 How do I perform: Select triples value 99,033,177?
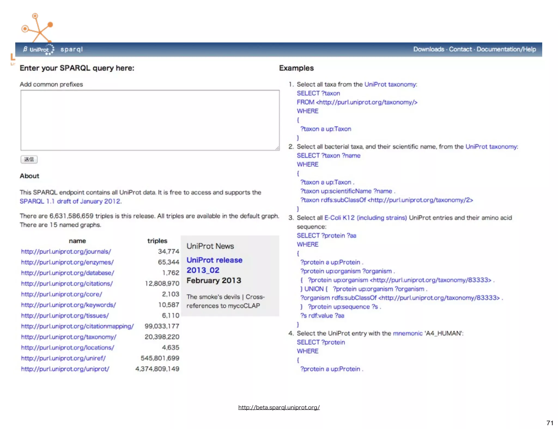[162, 326]
